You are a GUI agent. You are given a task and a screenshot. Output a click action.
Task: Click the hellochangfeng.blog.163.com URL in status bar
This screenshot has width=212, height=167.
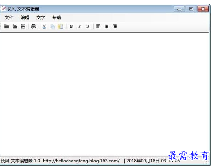pyautogui.click(x=81, y=161)
